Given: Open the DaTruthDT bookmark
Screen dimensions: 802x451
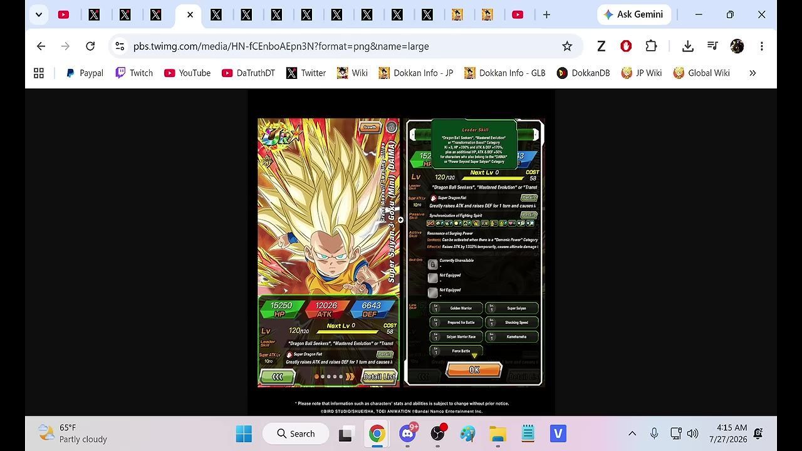Looking at the screenshot, I should 248,73.
